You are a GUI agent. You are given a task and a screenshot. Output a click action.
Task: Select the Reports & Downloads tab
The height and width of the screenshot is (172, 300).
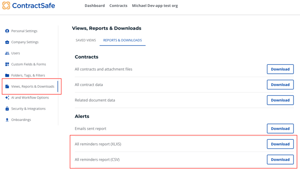(x=123, y=40)
